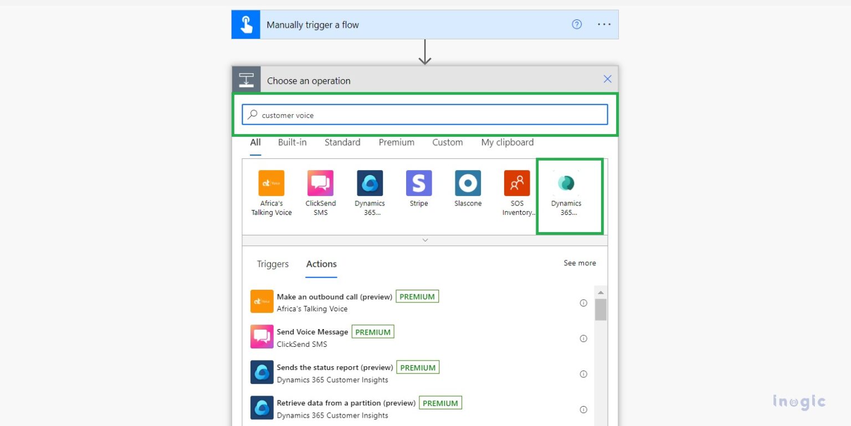The image size is (851, 426).
Task: Pick the Sends the status report action
Action: 335,368
